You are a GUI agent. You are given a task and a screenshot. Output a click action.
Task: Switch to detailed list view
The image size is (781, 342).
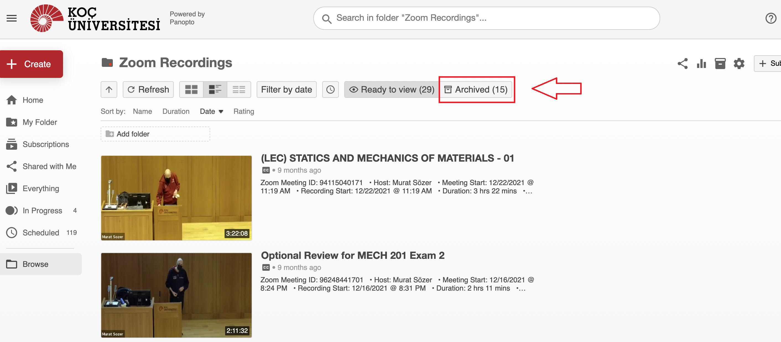click(215, 90)
